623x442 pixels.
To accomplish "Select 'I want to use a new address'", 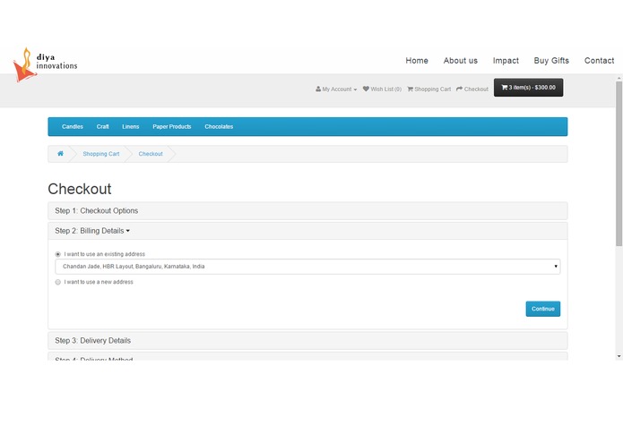I will 58,282.
